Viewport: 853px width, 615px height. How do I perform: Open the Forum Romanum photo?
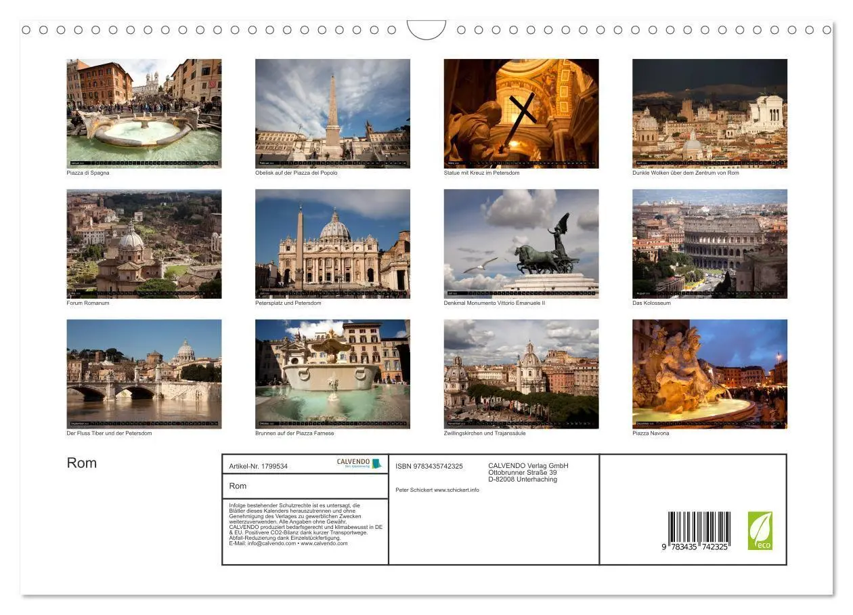[144, 244]
